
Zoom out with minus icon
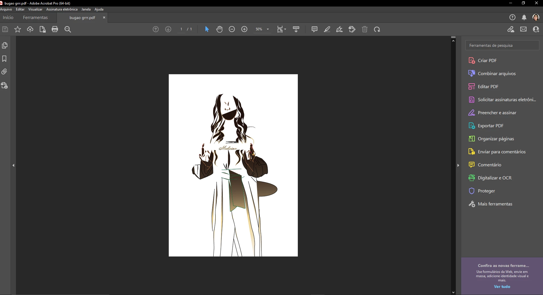tap(232, 29)
